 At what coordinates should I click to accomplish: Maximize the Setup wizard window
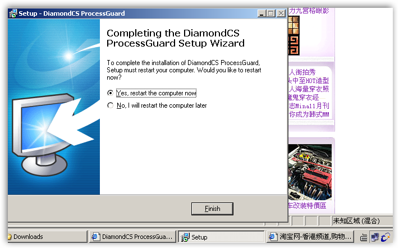(x=271, y=13)
